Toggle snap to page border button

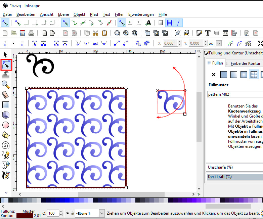coord(161,23)
